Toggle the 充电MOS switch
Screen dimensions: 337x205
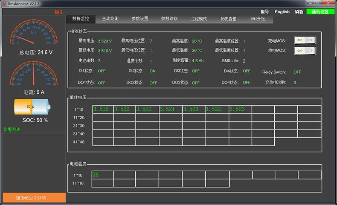305,40
